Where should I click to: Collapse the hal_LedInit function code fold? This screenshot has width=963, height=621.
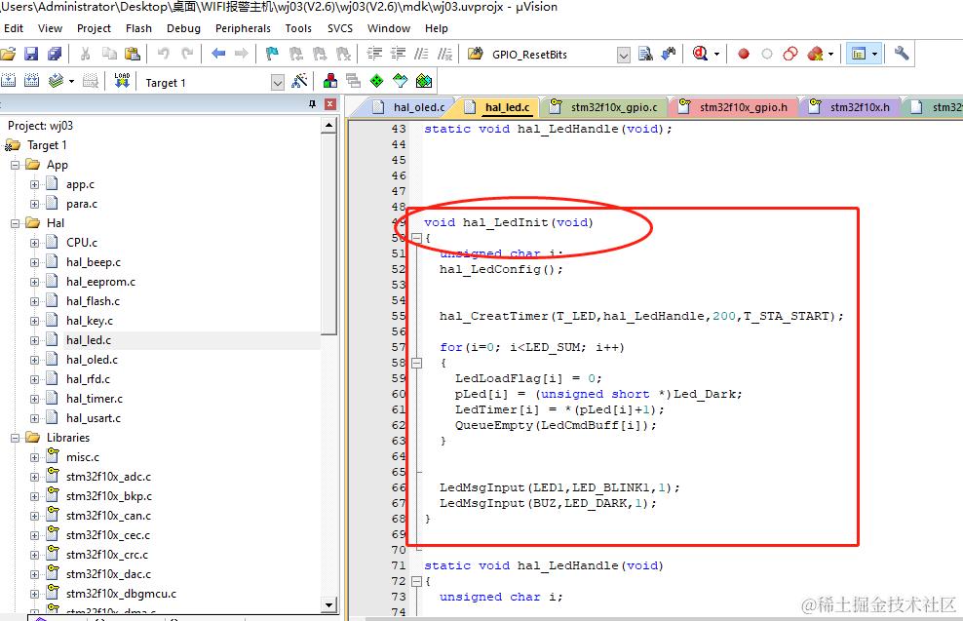point(416,238)
